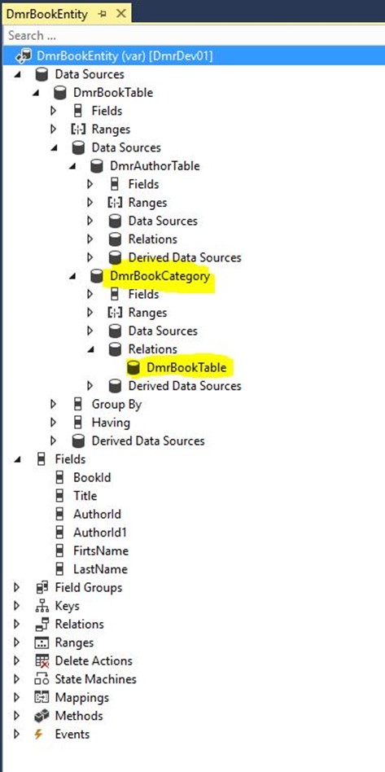The height and width of the screenshot is (772, 385).
Task: Click the Keys hierarchy icon
Action: [x=42, y=606]
